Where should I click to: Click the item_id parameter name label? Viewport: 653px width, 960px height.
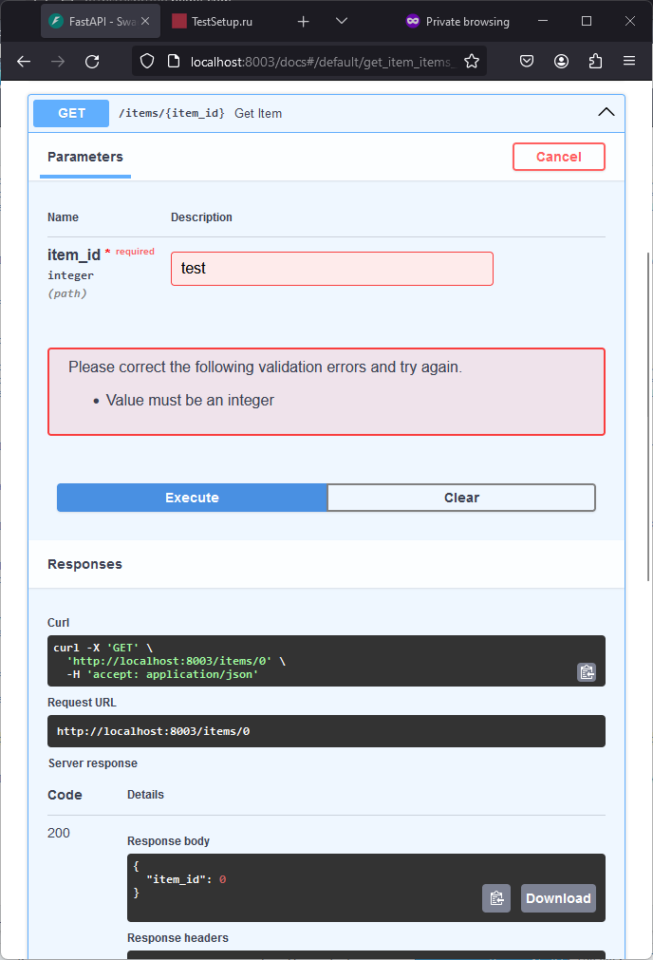tap(74, 254)
